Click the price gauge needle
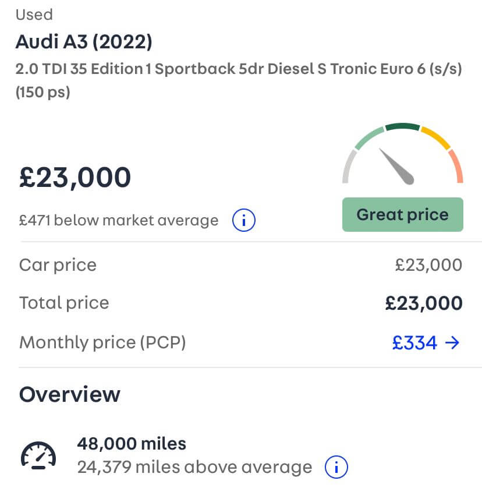 pos(397,167)
